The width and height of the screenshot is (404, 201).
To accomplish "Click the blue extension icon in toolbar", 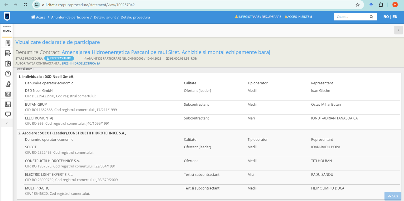I will [371, 5].
